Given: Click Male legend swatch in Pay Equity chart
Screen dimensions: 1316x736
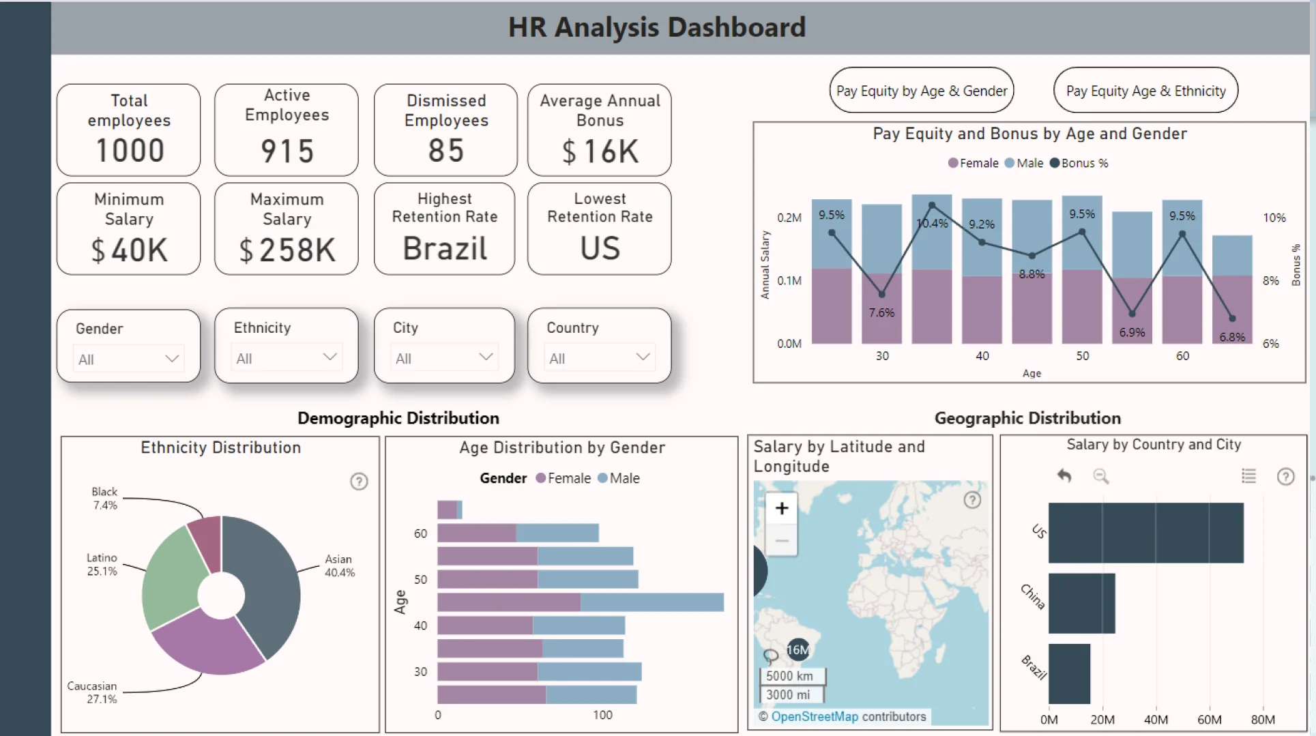Looking at the screenshot, I should click(x=1010, y=163).
